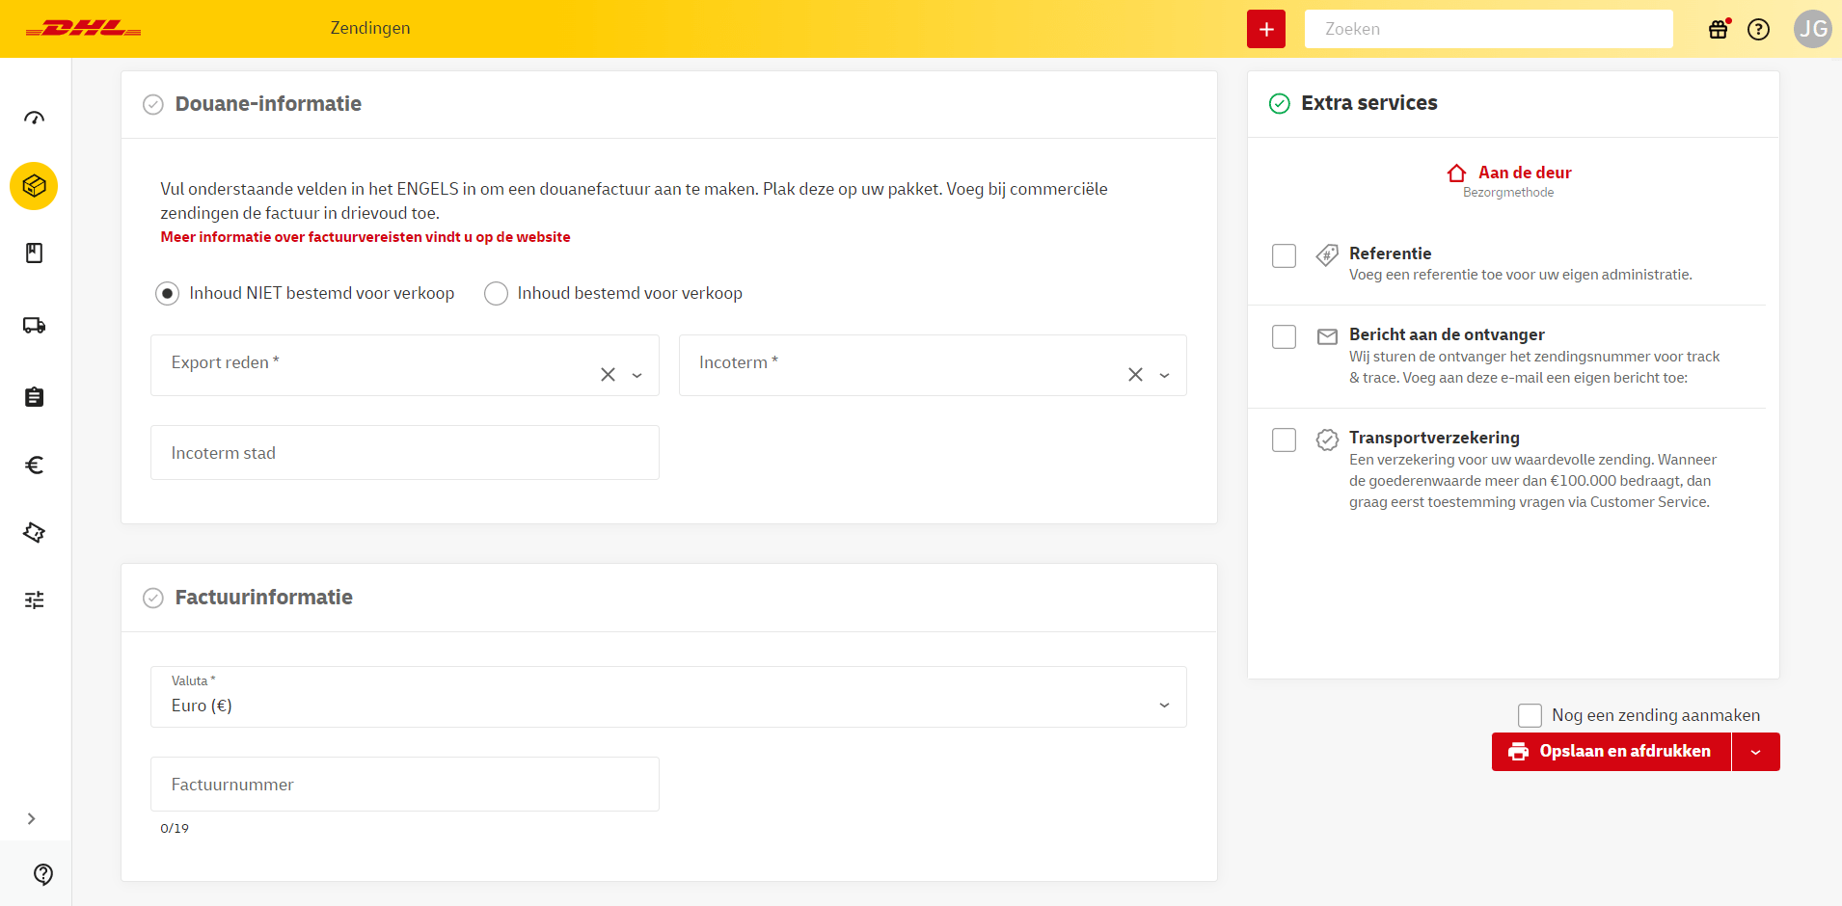Click the gift icon in top bar
The image size is (1842, 906).
[x=1719, y=29]
